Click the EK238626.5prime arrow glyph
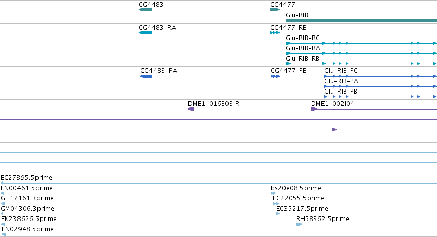Image resolution: width=437 pixels, height=237 pixels. [3, 224]
